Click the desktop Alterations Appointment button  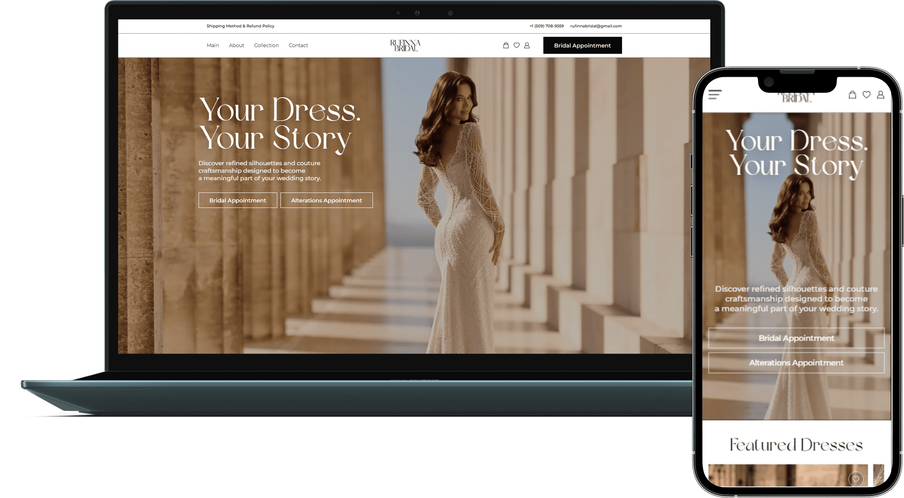click(x=326, y=200)
